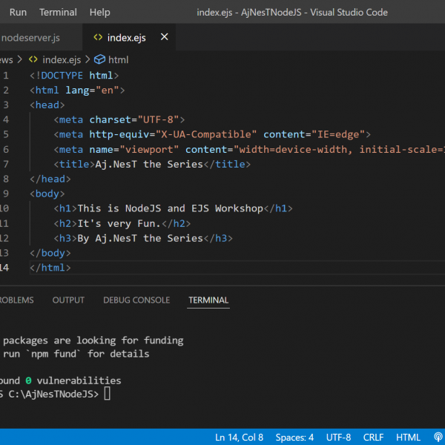This screenshot has width=445, height=445.
Task: Change file encoding from UTF-8
Action: [338, 438]
